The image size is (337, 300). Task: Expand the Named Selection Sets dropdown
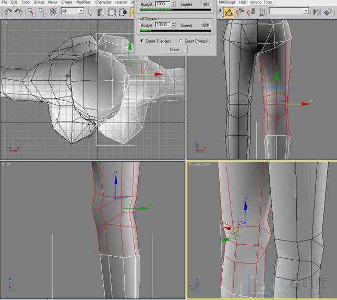(306, 11)
